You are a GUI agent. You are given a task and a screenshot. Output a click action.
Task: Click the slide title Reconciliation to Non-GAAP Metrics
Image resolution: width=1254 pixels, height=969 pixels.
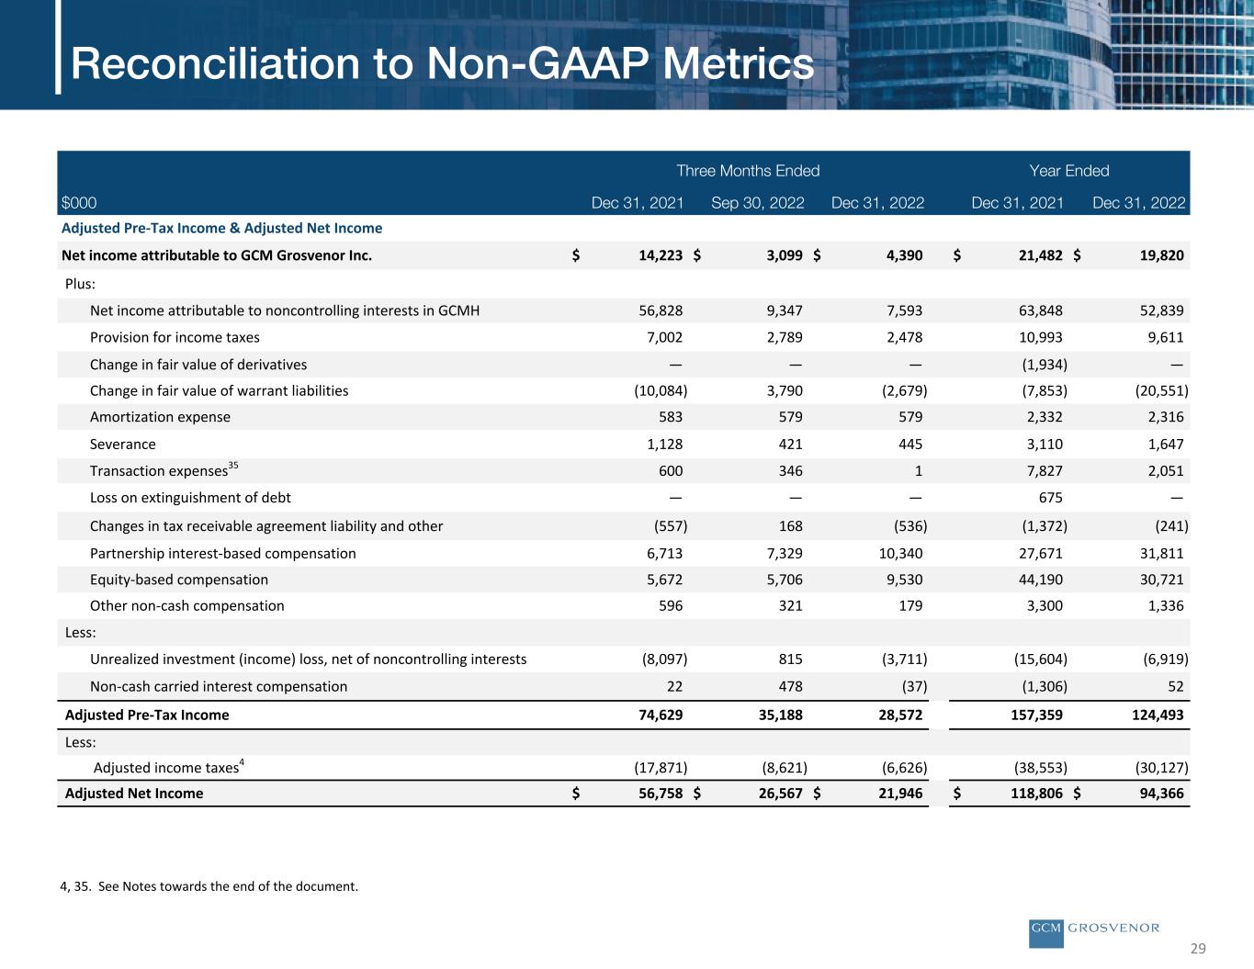tap(442, 64)
